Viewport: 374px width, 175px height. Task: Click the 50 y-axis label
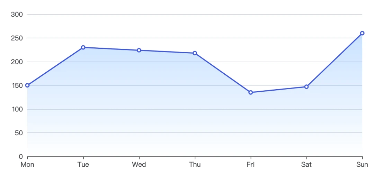[19, 133]
